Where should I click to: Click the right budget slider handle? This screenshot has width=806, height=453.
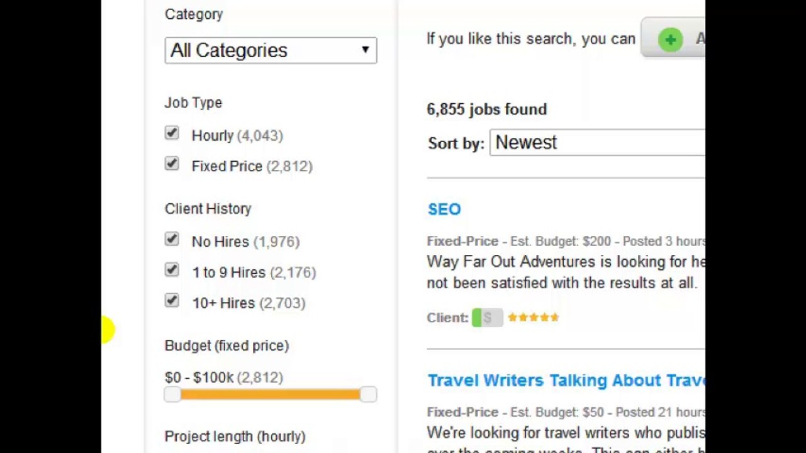pyautogui.click(x=369, y=394)
